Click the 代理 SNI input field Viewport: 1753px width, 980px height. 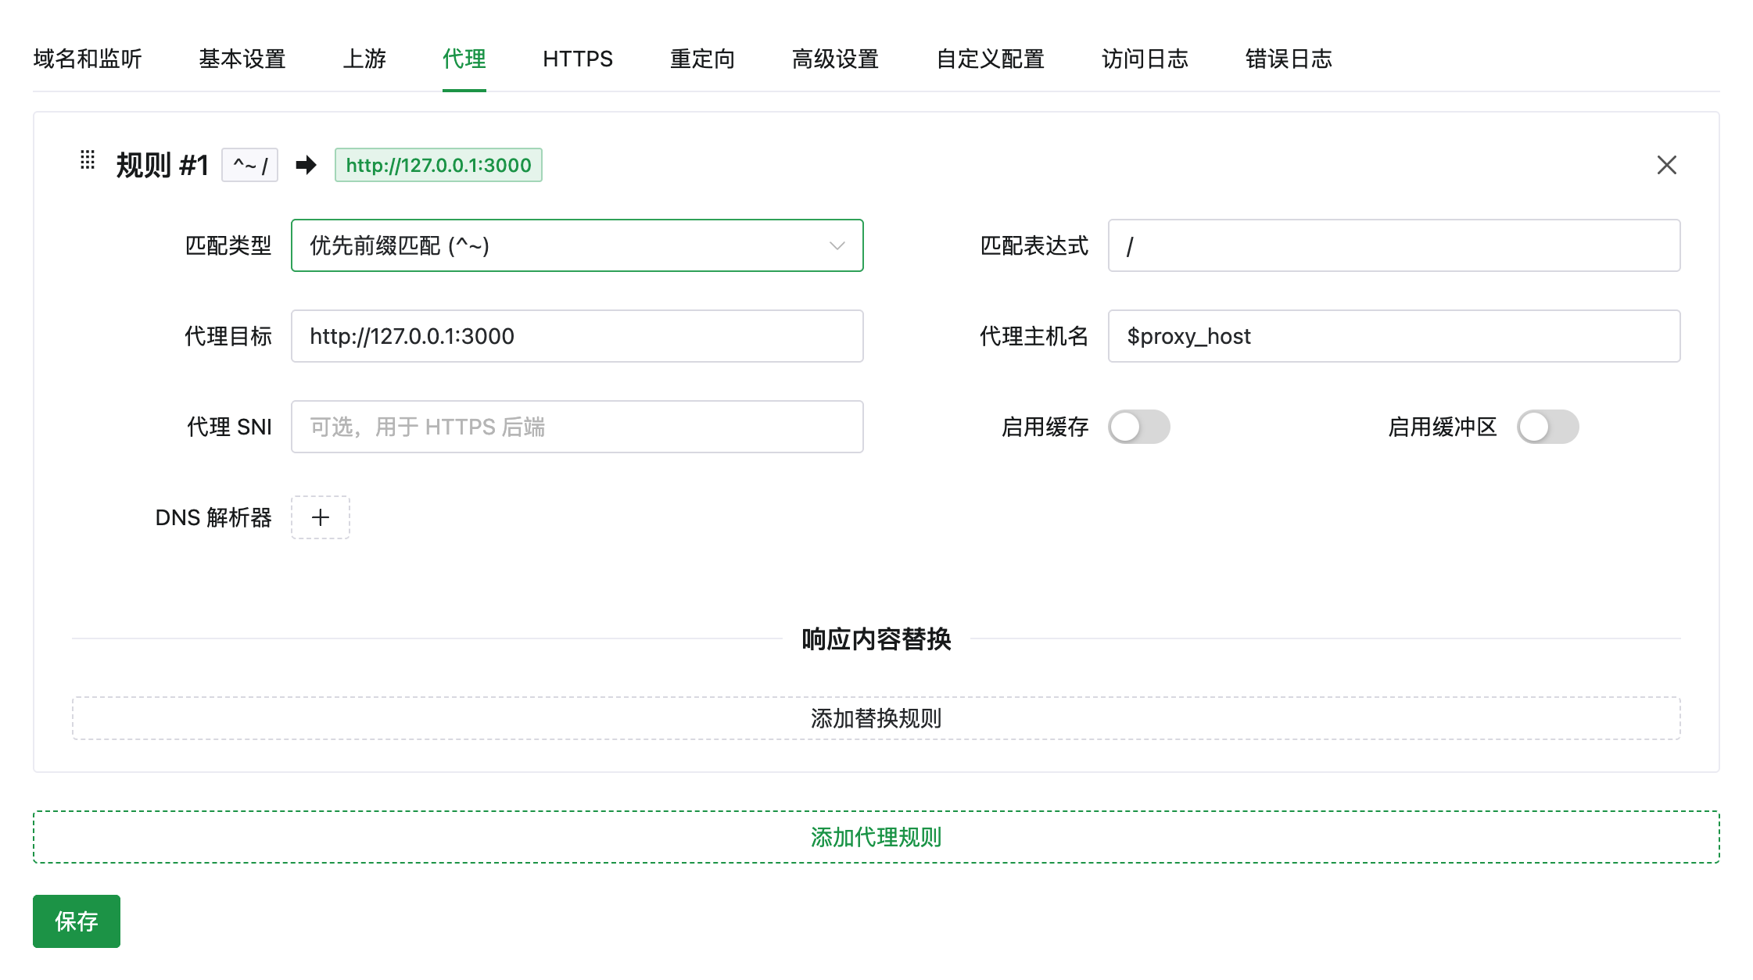(x=577, y=427)
